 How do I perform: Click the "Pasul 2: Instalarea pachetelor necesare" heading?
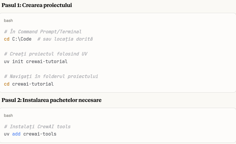tap(52, 100)
